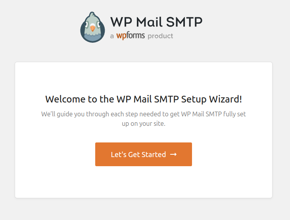The width and height of the screenshot is (290, 220).
Task: Click "WP" in the header logo text
Action: (x=121, y=22)
